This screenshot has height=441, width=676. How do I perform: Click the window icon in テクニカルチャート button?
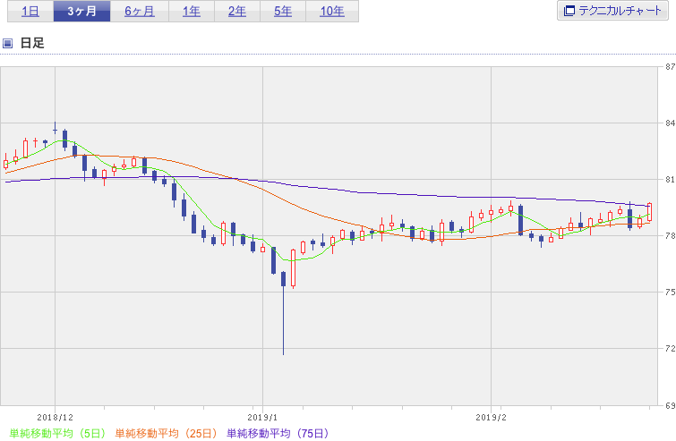(x=569, y=11)
